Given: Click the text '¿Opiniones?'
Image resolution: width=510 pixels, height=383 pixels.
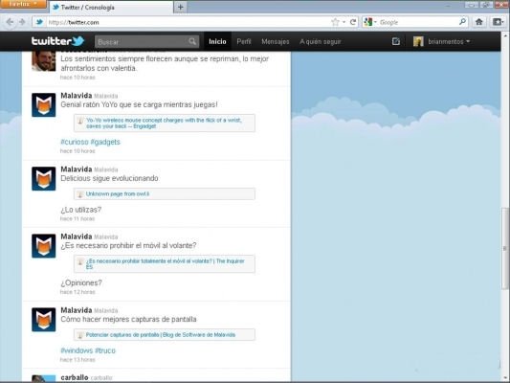Looking at the screenshot, I should click(81, 282).
